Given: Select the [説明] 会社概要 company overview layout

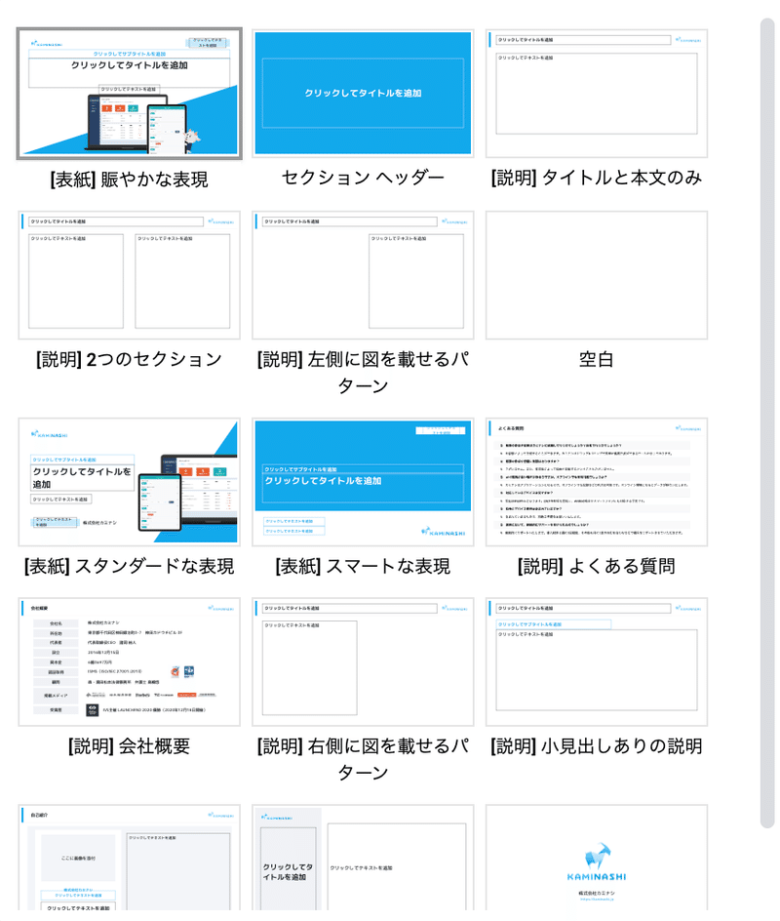Looking at the screenshot, I should coord(128,660).
